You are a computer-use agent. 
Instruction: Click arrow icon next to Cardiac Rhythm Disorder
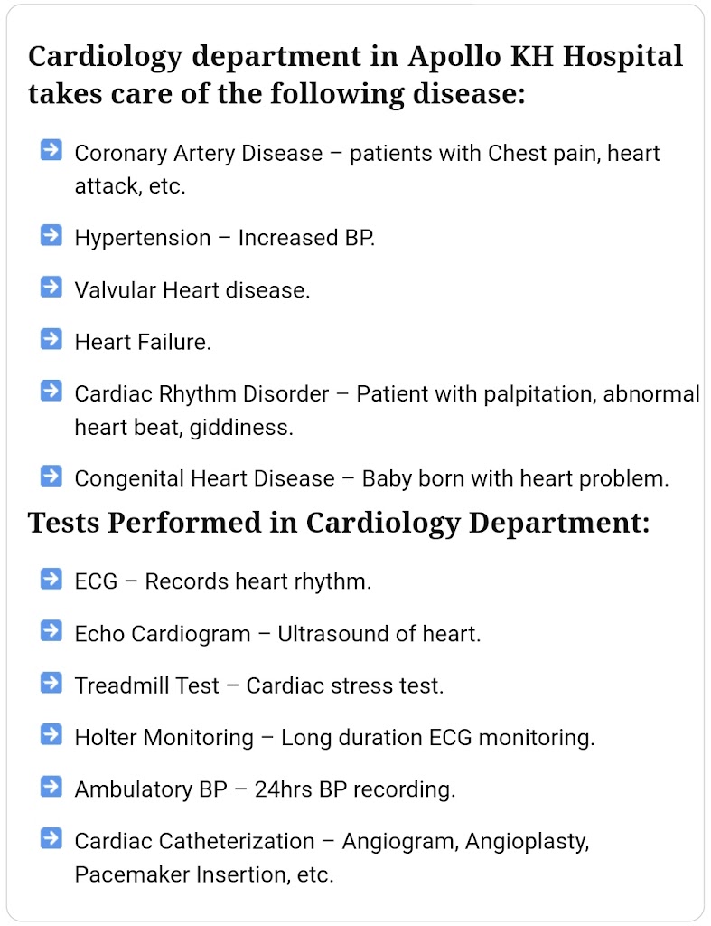click(x=51, y=392)
